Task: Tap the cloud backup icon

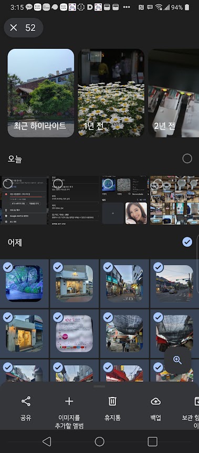Action: click(155, 401)
